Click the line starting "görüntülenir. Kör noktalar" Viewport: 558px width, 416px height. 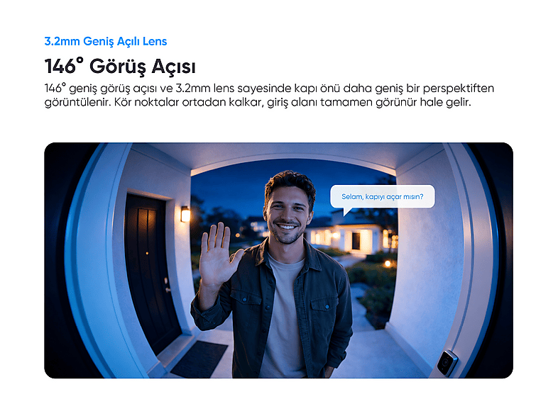pos(258,102)
